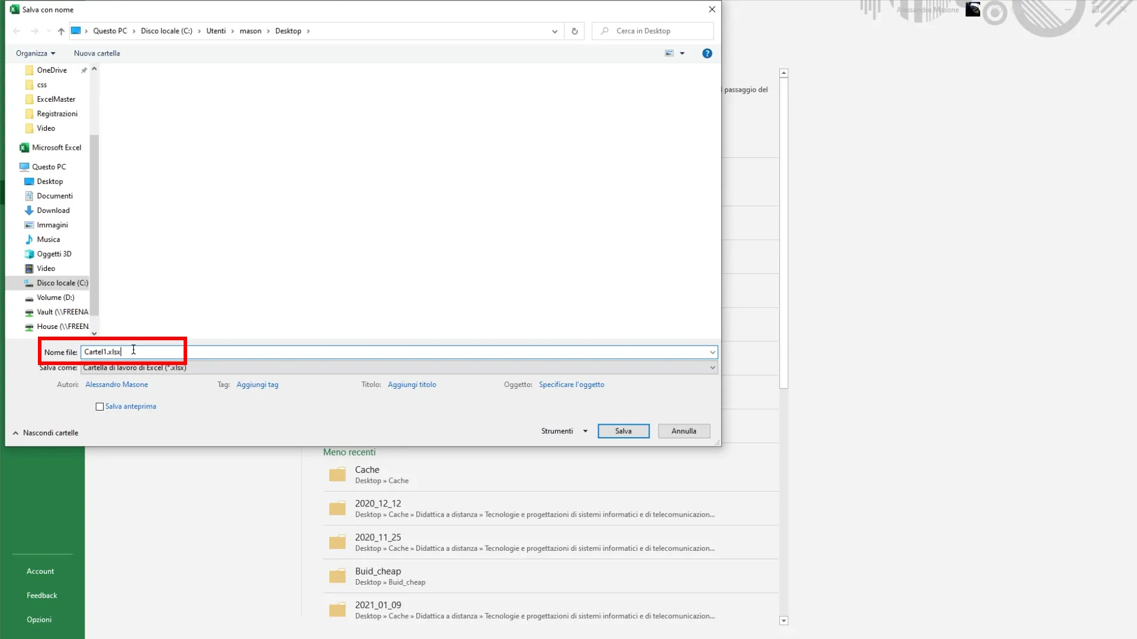Click Aggiungi tag link
Screen dimensions: 1137x639
tap(257, 385)
